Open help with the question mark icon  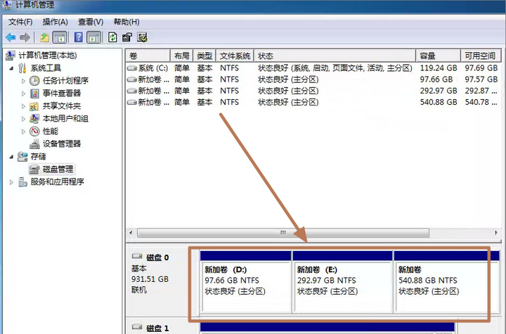pos(79,37)
